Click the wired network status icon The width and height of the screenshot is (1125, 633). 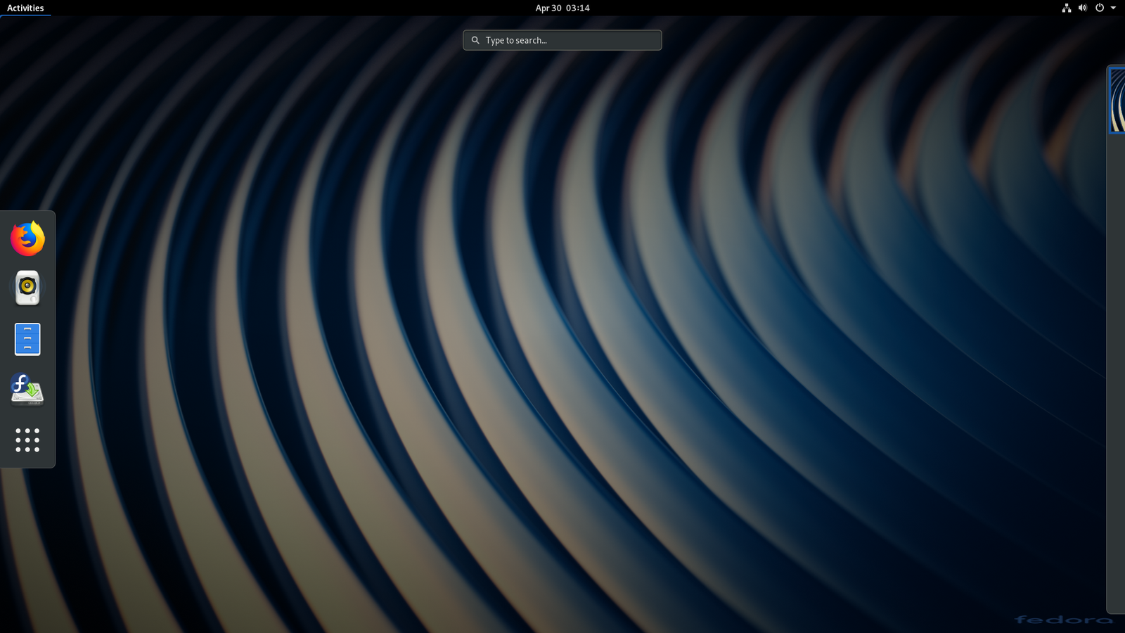(x=1066, y=8)
